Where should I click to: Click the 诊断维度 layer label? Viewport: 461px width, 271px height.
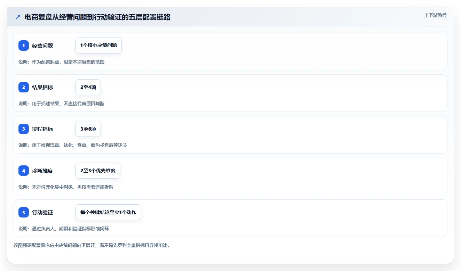(x=42, y=171)
